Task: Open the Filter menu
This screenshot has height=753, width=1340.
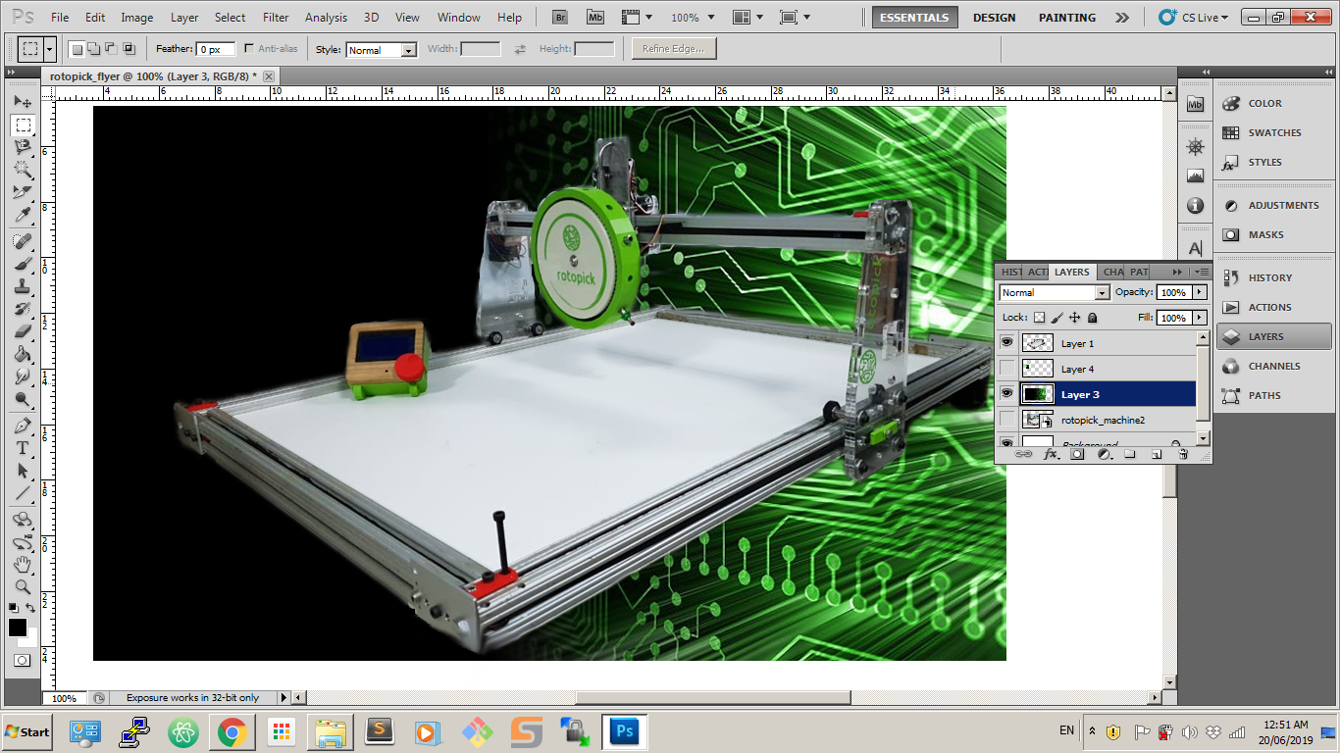Action: 276,18
